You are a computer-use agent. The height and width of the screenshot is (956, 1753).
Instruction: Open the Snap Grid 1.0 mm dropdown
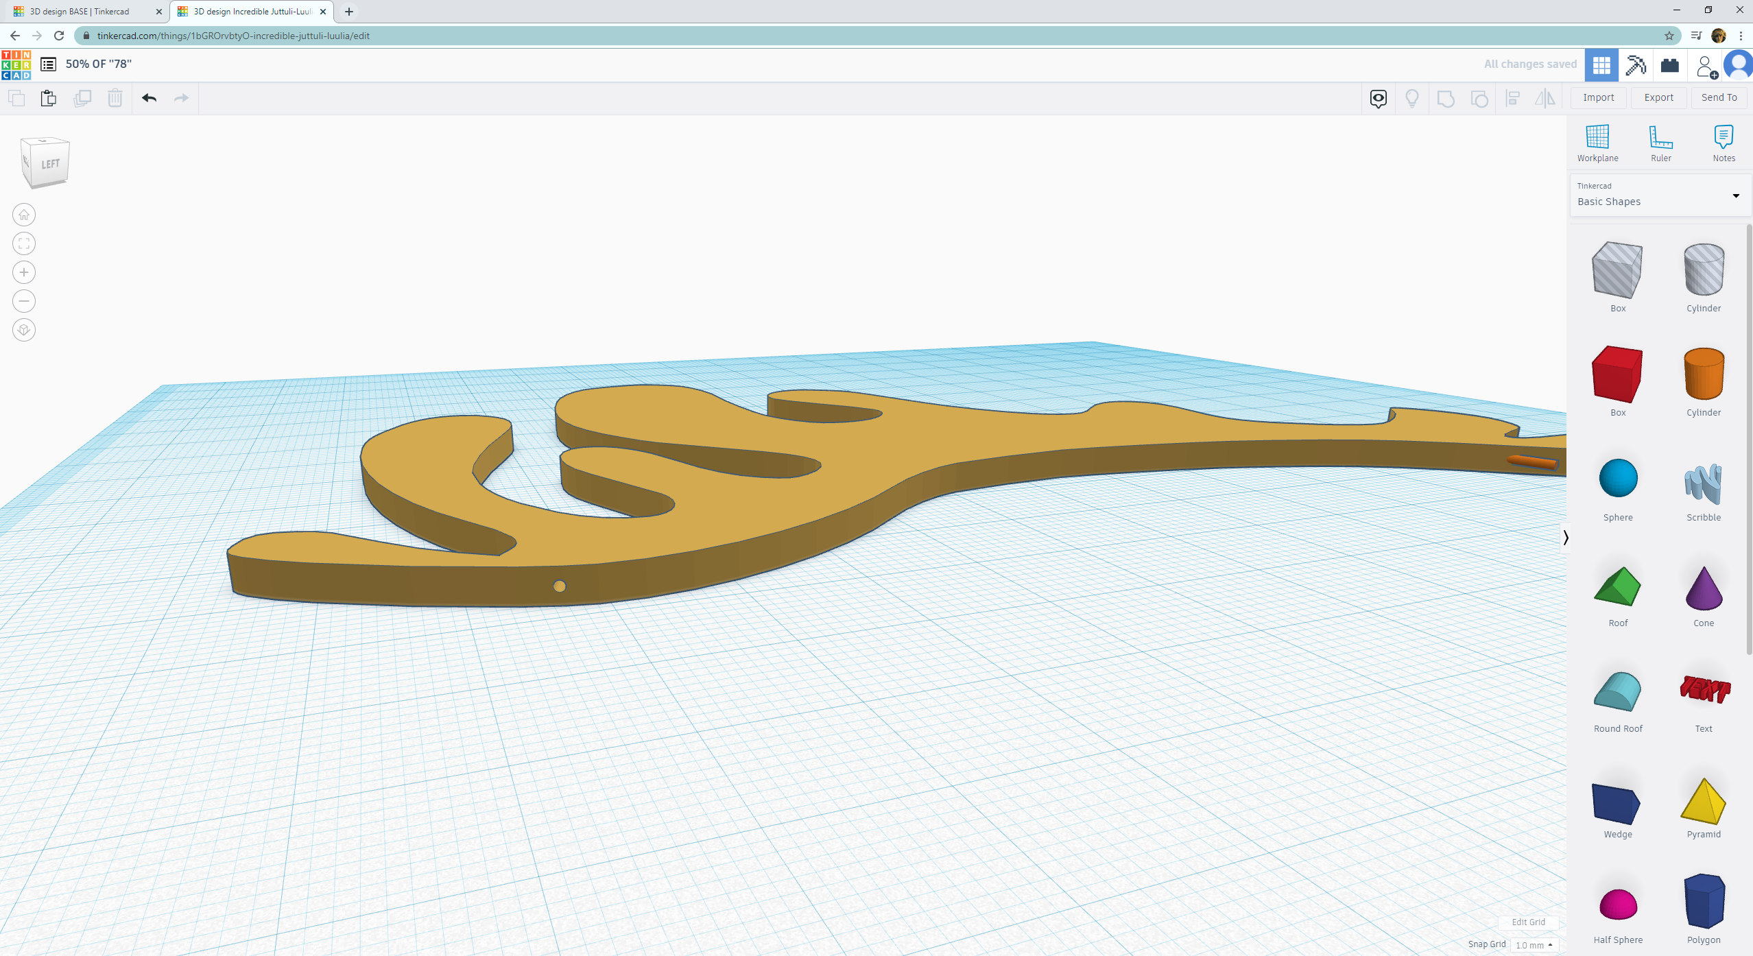tap(1534, 945)
